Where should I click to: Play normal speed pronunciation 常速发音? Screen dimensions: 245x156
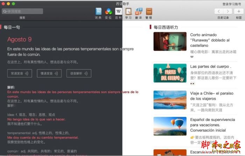[x=20, y=73]
